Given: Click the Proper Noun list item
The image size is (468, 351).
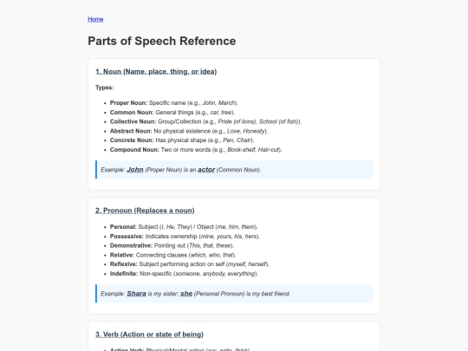Looking at the screenshot, I should [x=174, y=103].
